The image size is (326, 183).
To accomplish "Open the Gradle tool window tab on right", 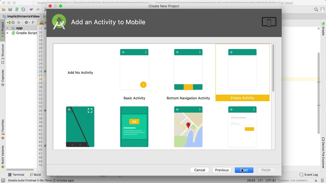I will pos(323,29).
